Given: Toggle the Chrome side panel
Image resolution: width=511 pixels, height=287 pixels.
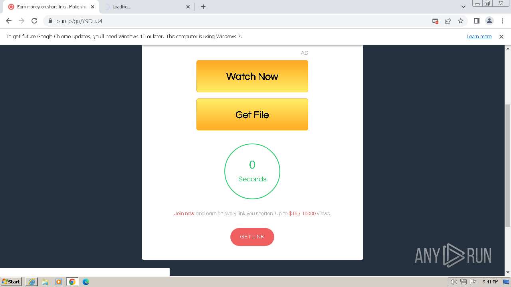Looking at the screenshot, I should 477,21.
